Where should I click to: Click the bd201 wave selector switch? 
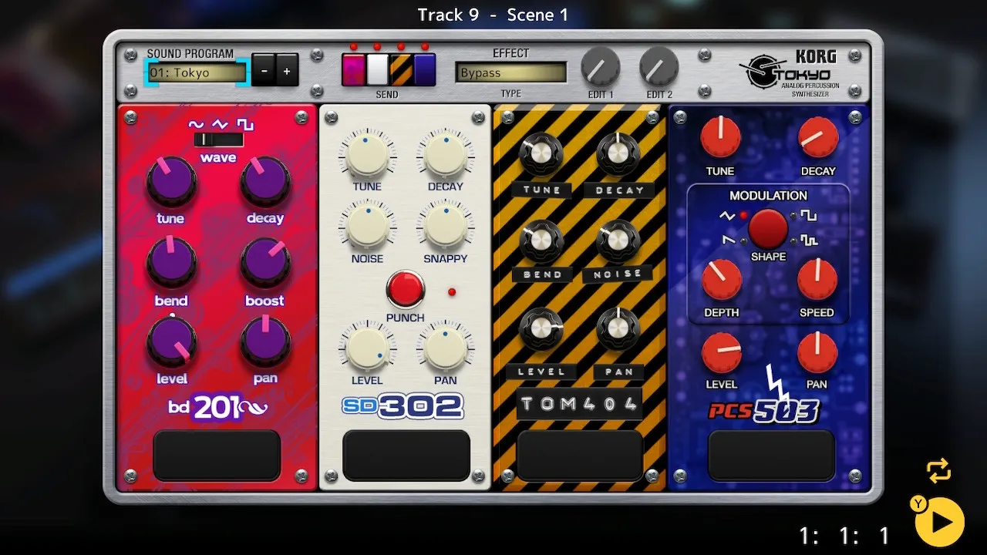[219, 140]
